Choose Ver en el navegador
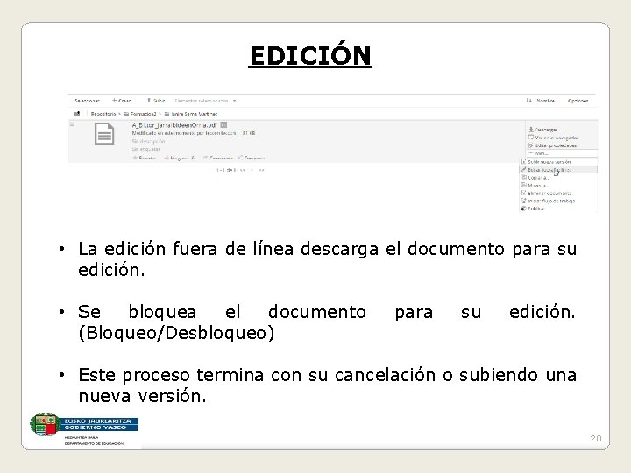The image size is (631, 473). pyautogui.click(x=553, y=138)
